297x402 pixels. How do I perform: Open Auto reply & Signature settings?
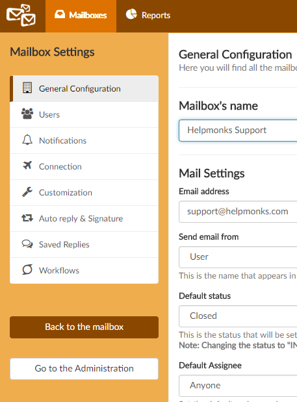[84, 218]
